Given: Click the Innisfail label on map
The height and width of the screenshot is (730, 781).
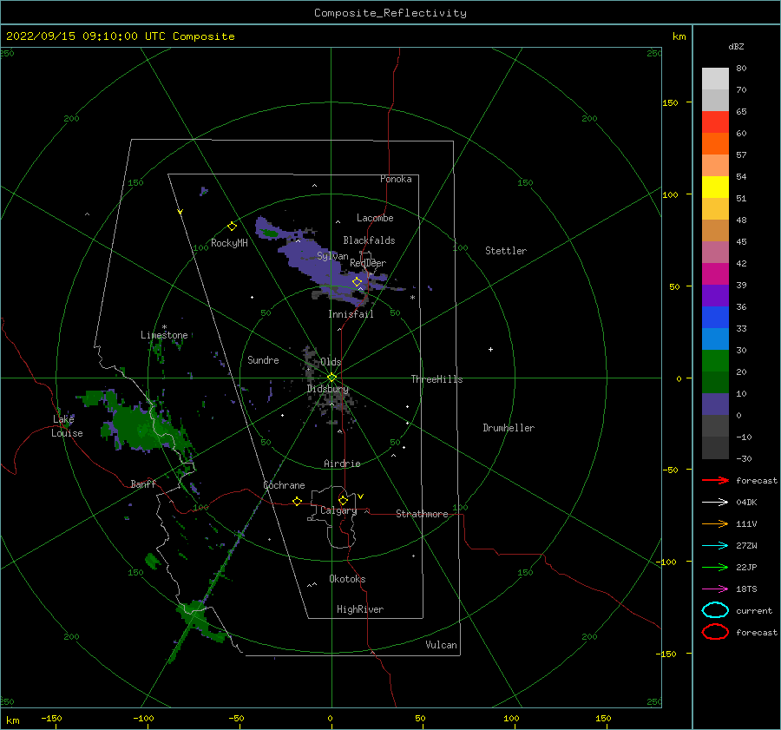Looking at the screenshot, I should 351,314.
